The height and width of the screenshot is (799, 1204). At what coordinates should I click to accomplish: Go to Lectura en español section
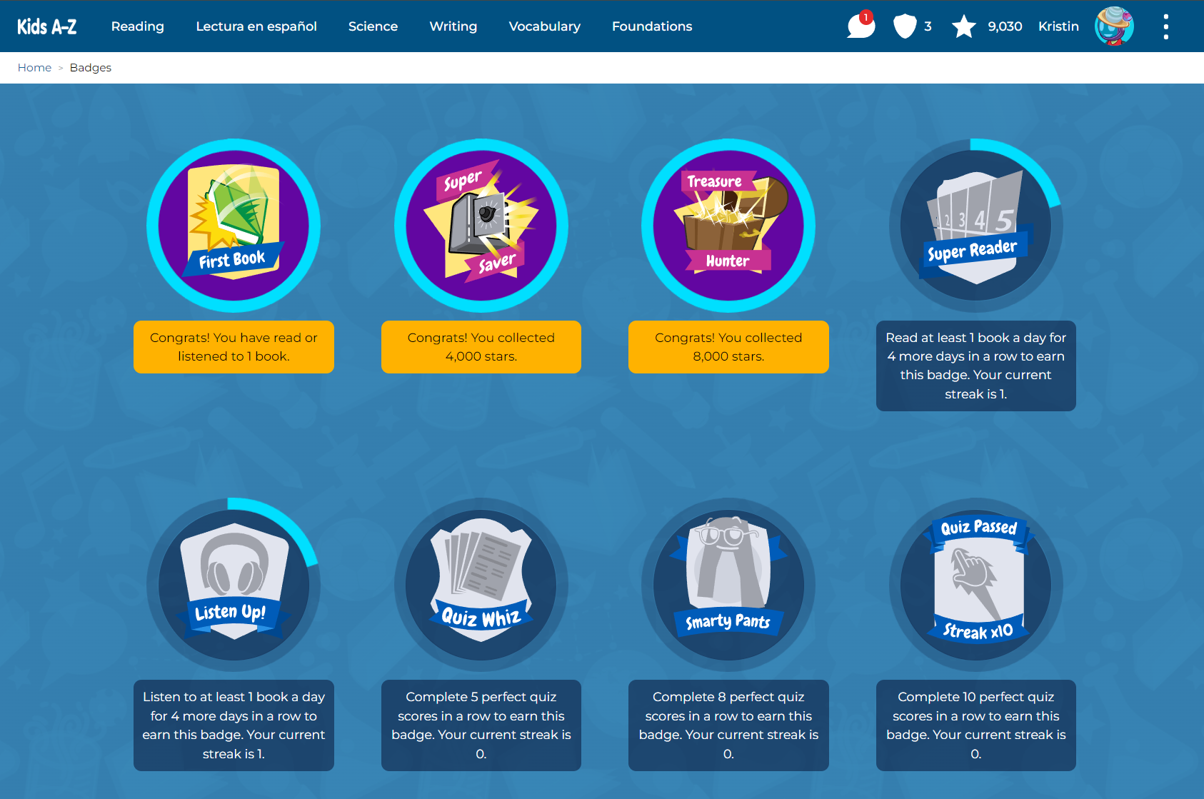coord(256,26)
